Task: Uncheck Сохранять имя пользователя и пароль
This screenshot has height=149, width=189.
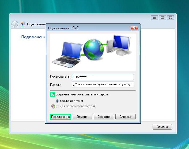Action: click(x=53, y=94)
